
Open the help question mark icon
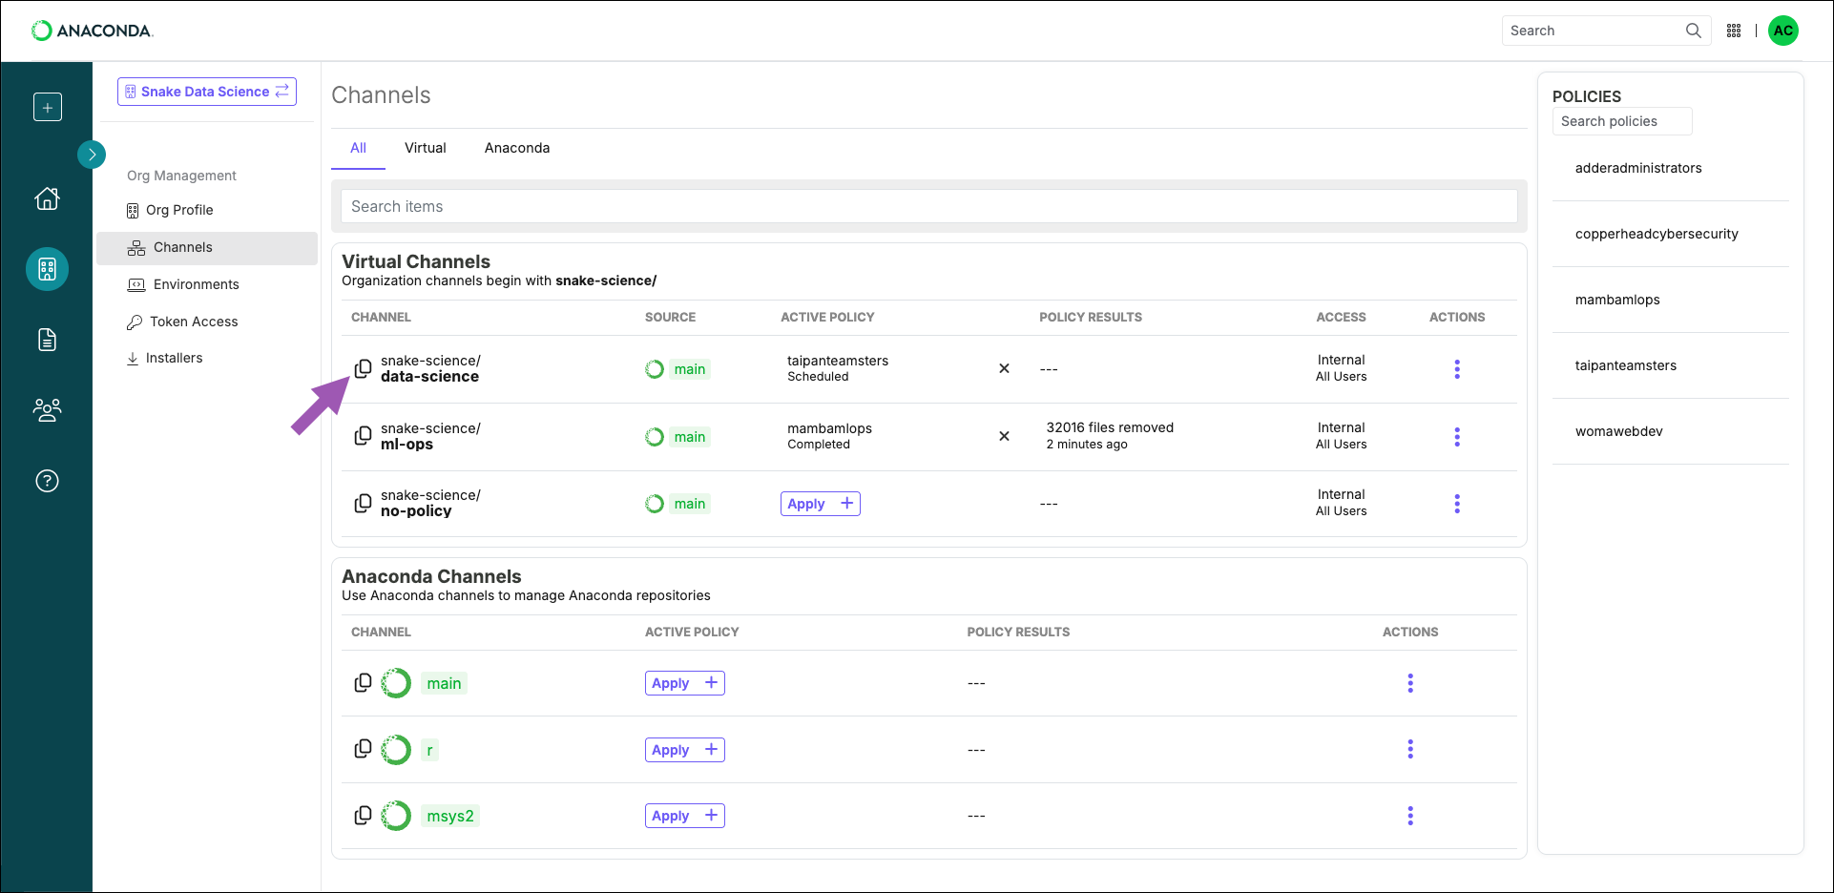tap(47, 481)
